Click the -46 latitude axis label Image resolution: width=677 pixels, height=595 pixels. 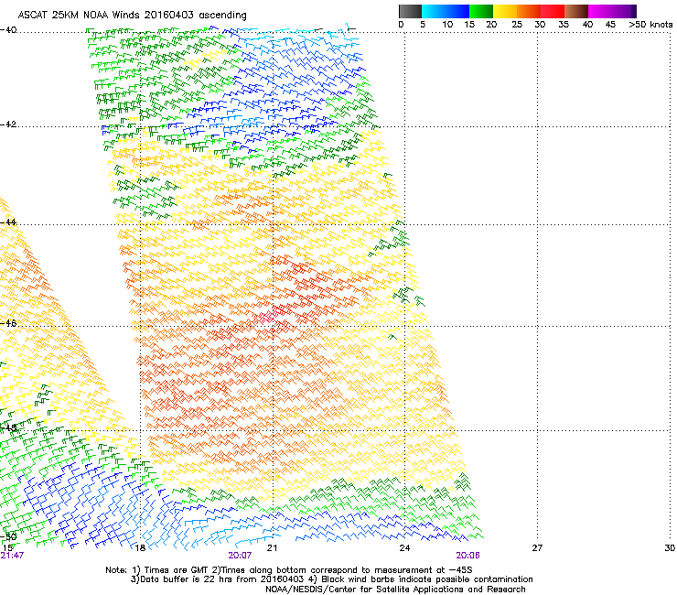(8, 323)
